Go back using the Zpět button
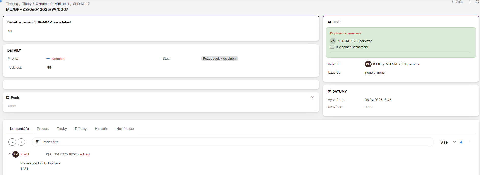Image resolution: width=480 pixels, height=175 pixels. coord(457,2)
